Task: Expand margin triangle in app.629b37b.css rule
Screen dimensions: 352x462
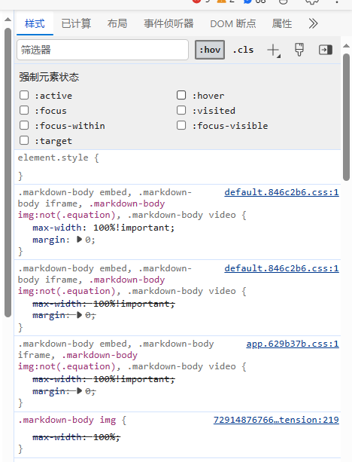Action: coord(79,391)
